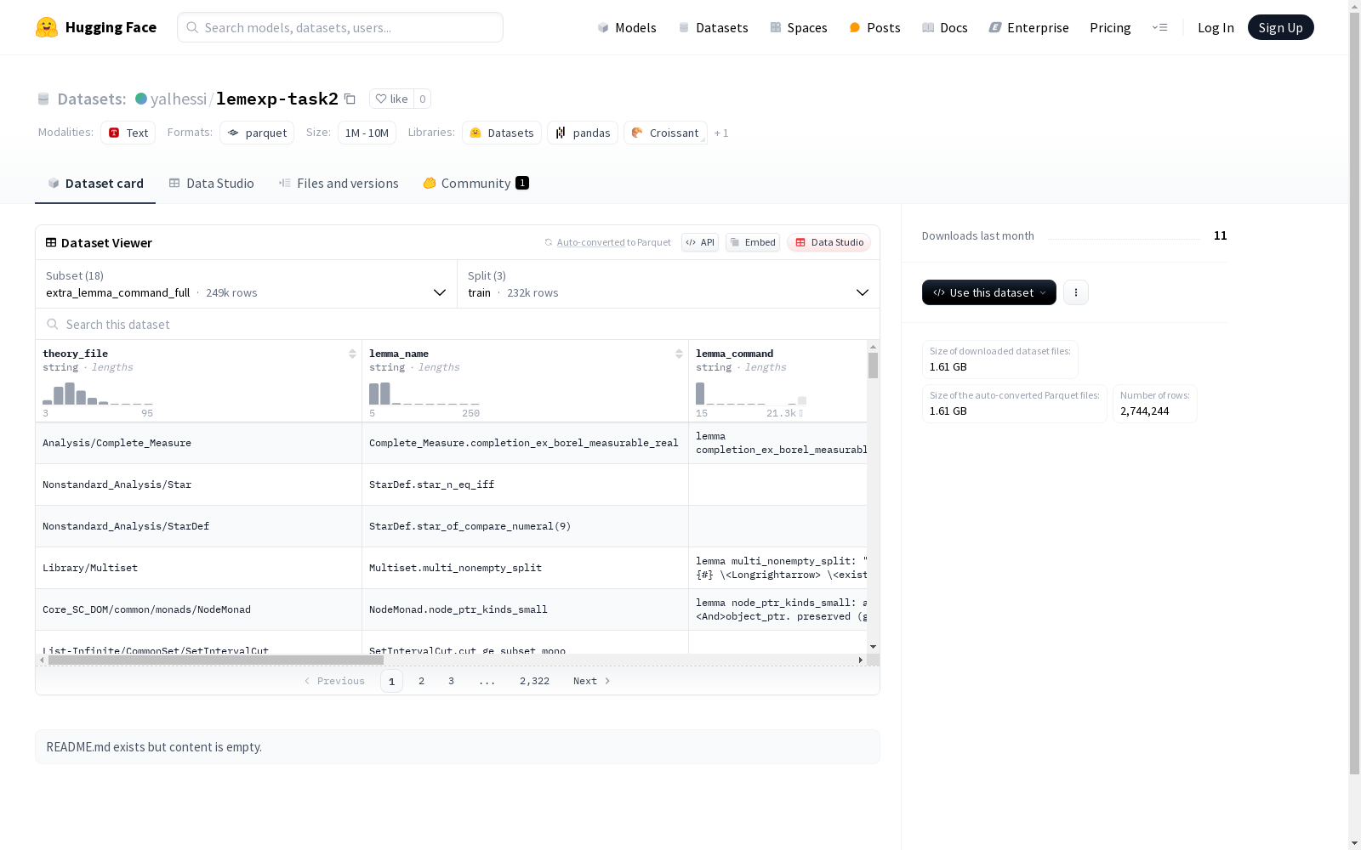The width and height of the screenshot is (1361, 850).
Task: Select the StarDef.star_n_eq_iff cell
Action: pyautogui.click(x=526, y=484)
